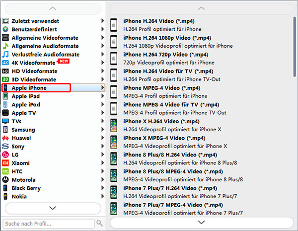Click iPhone icon beside iPhone H.264 1080p Video
Viewport: 298px width, 231px height.
114,42
